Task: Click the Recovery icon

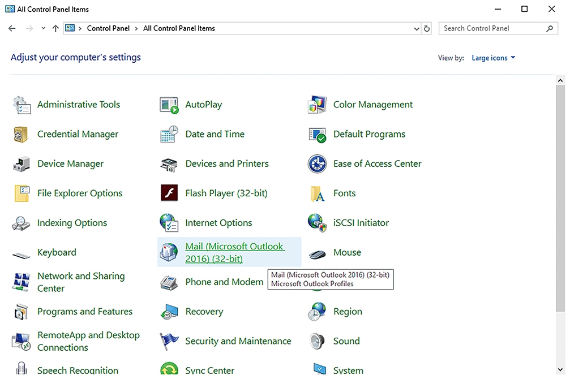Action: (169, 312)
